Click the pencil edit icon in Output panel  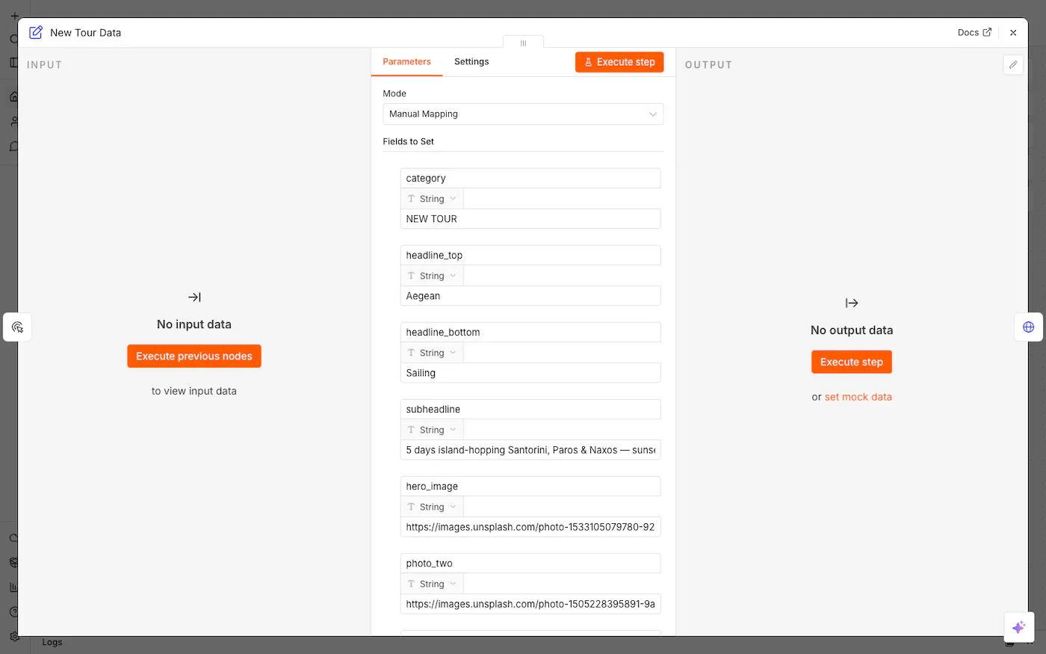[x=1013, y=64]
